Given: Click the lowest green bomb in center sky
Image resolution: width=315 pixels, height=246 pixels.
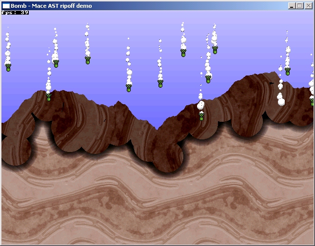Looking at the screenshot, I should (x=129, y=88).
